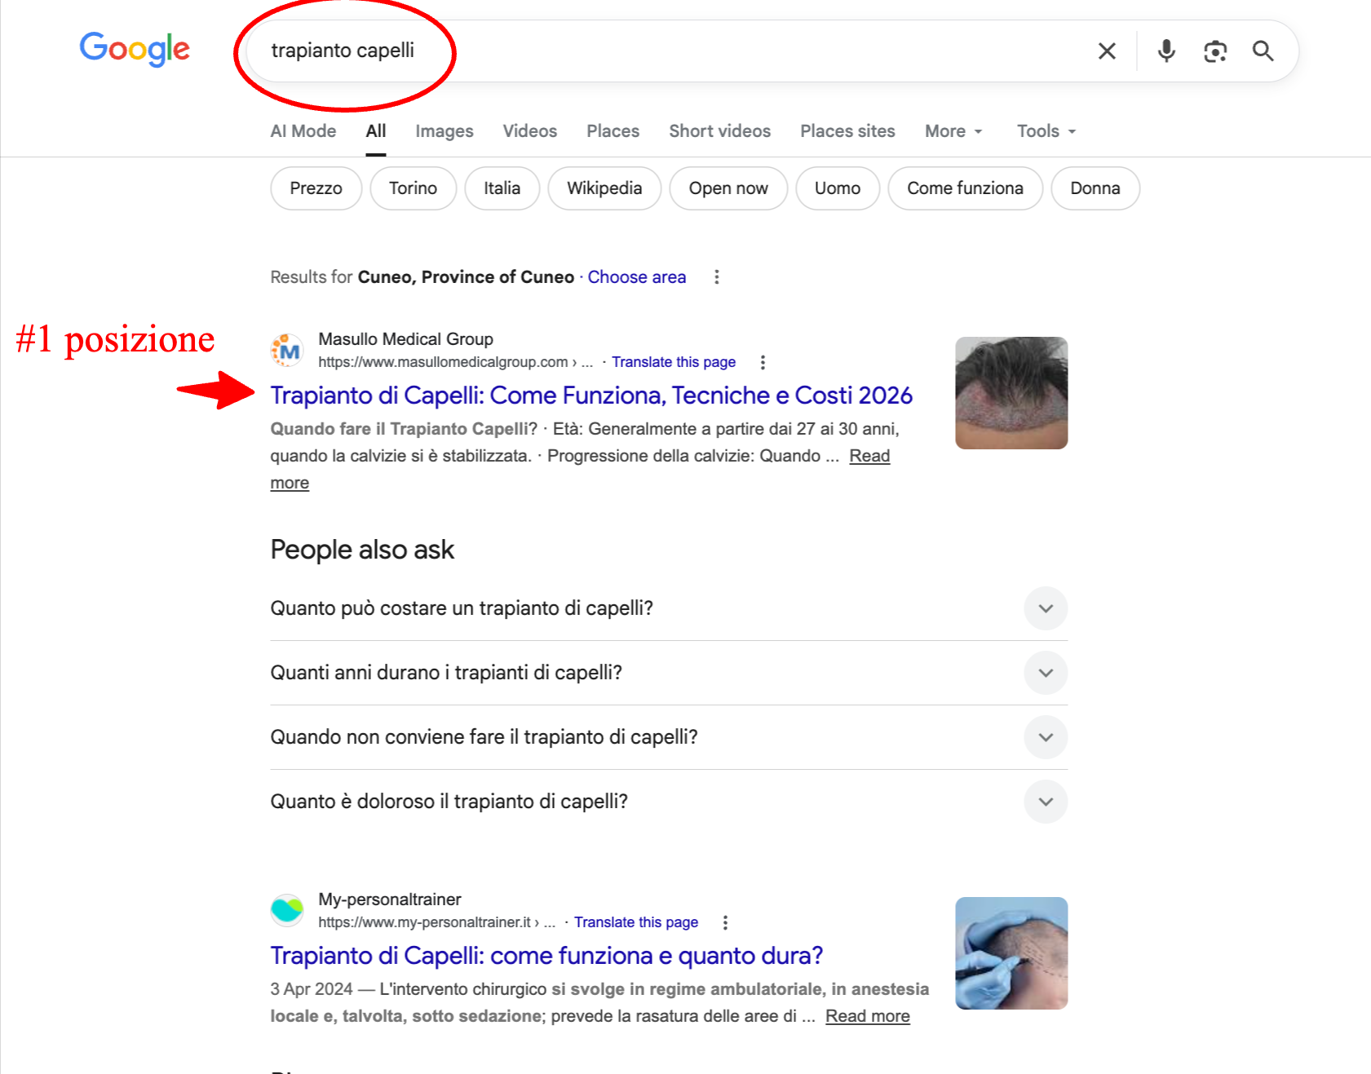Click into the search box text field
This screenshot has width=1371, height=1074.
[652, 51]
